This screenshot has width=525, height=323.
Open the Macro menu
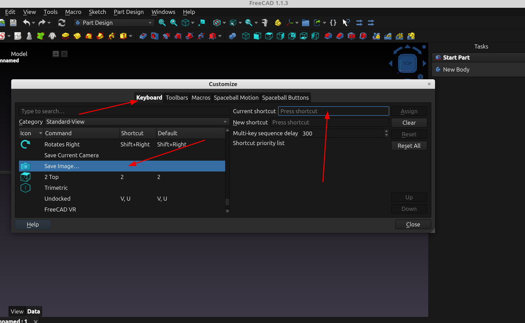point(73,12)
